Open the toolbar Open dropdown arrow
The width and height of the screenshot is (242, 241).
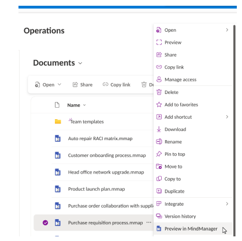point(59,84)
